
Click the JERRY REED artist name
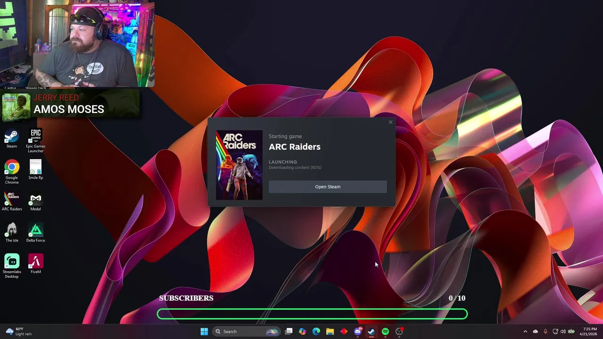tap(56, 98)
